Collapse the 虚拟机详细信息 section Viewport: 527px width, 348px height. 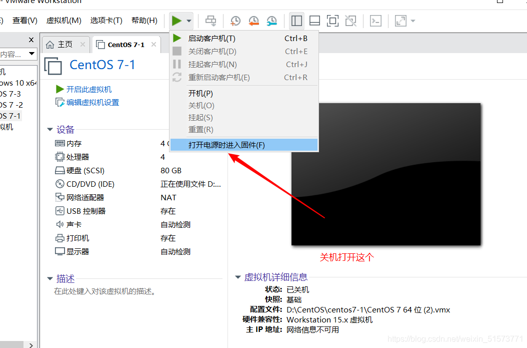tap(237, 277)
